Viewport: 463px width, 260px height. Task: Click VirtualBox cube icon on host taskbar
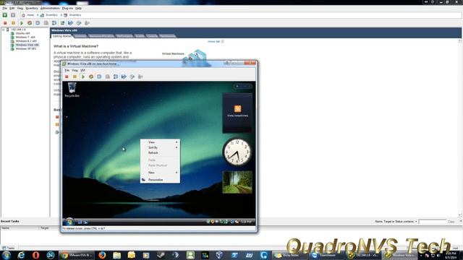point(219,255)
